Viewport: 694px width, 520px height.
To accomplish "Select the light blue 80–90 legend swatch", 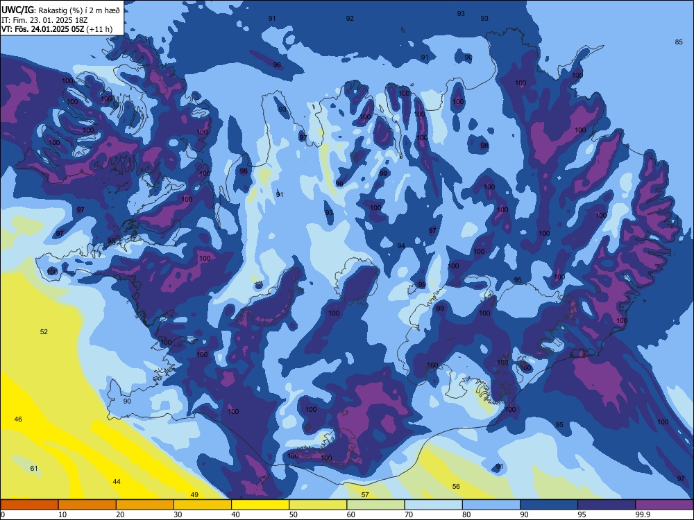I will 491,505.
